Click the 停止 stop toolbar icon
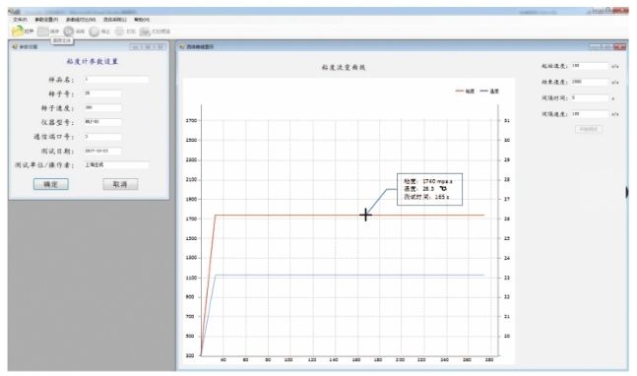 point(95,31)
